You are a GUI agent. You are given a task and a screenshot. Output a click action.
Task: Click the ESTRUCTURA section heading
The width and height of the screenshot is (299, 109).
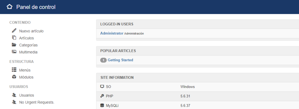[22, 61]
